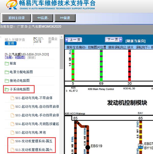Click 折叠全部 to collapse all
Viewport: 153px width, 154px height.
coord(53,40)
